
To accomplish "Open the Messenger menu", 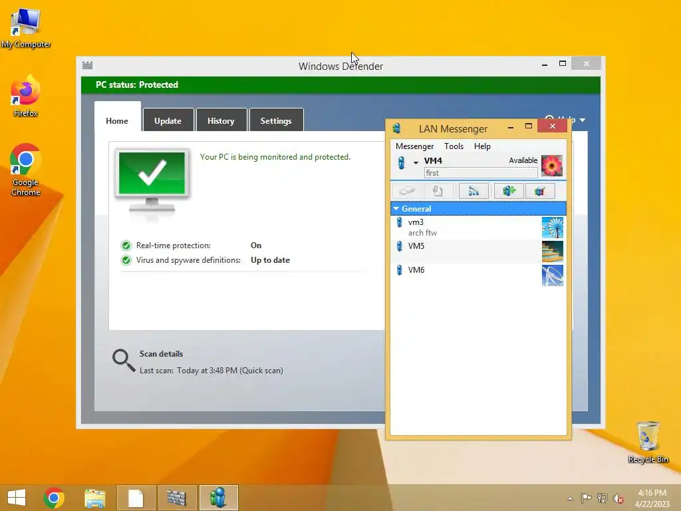I will pyautogui.click(x=414, y=146).
